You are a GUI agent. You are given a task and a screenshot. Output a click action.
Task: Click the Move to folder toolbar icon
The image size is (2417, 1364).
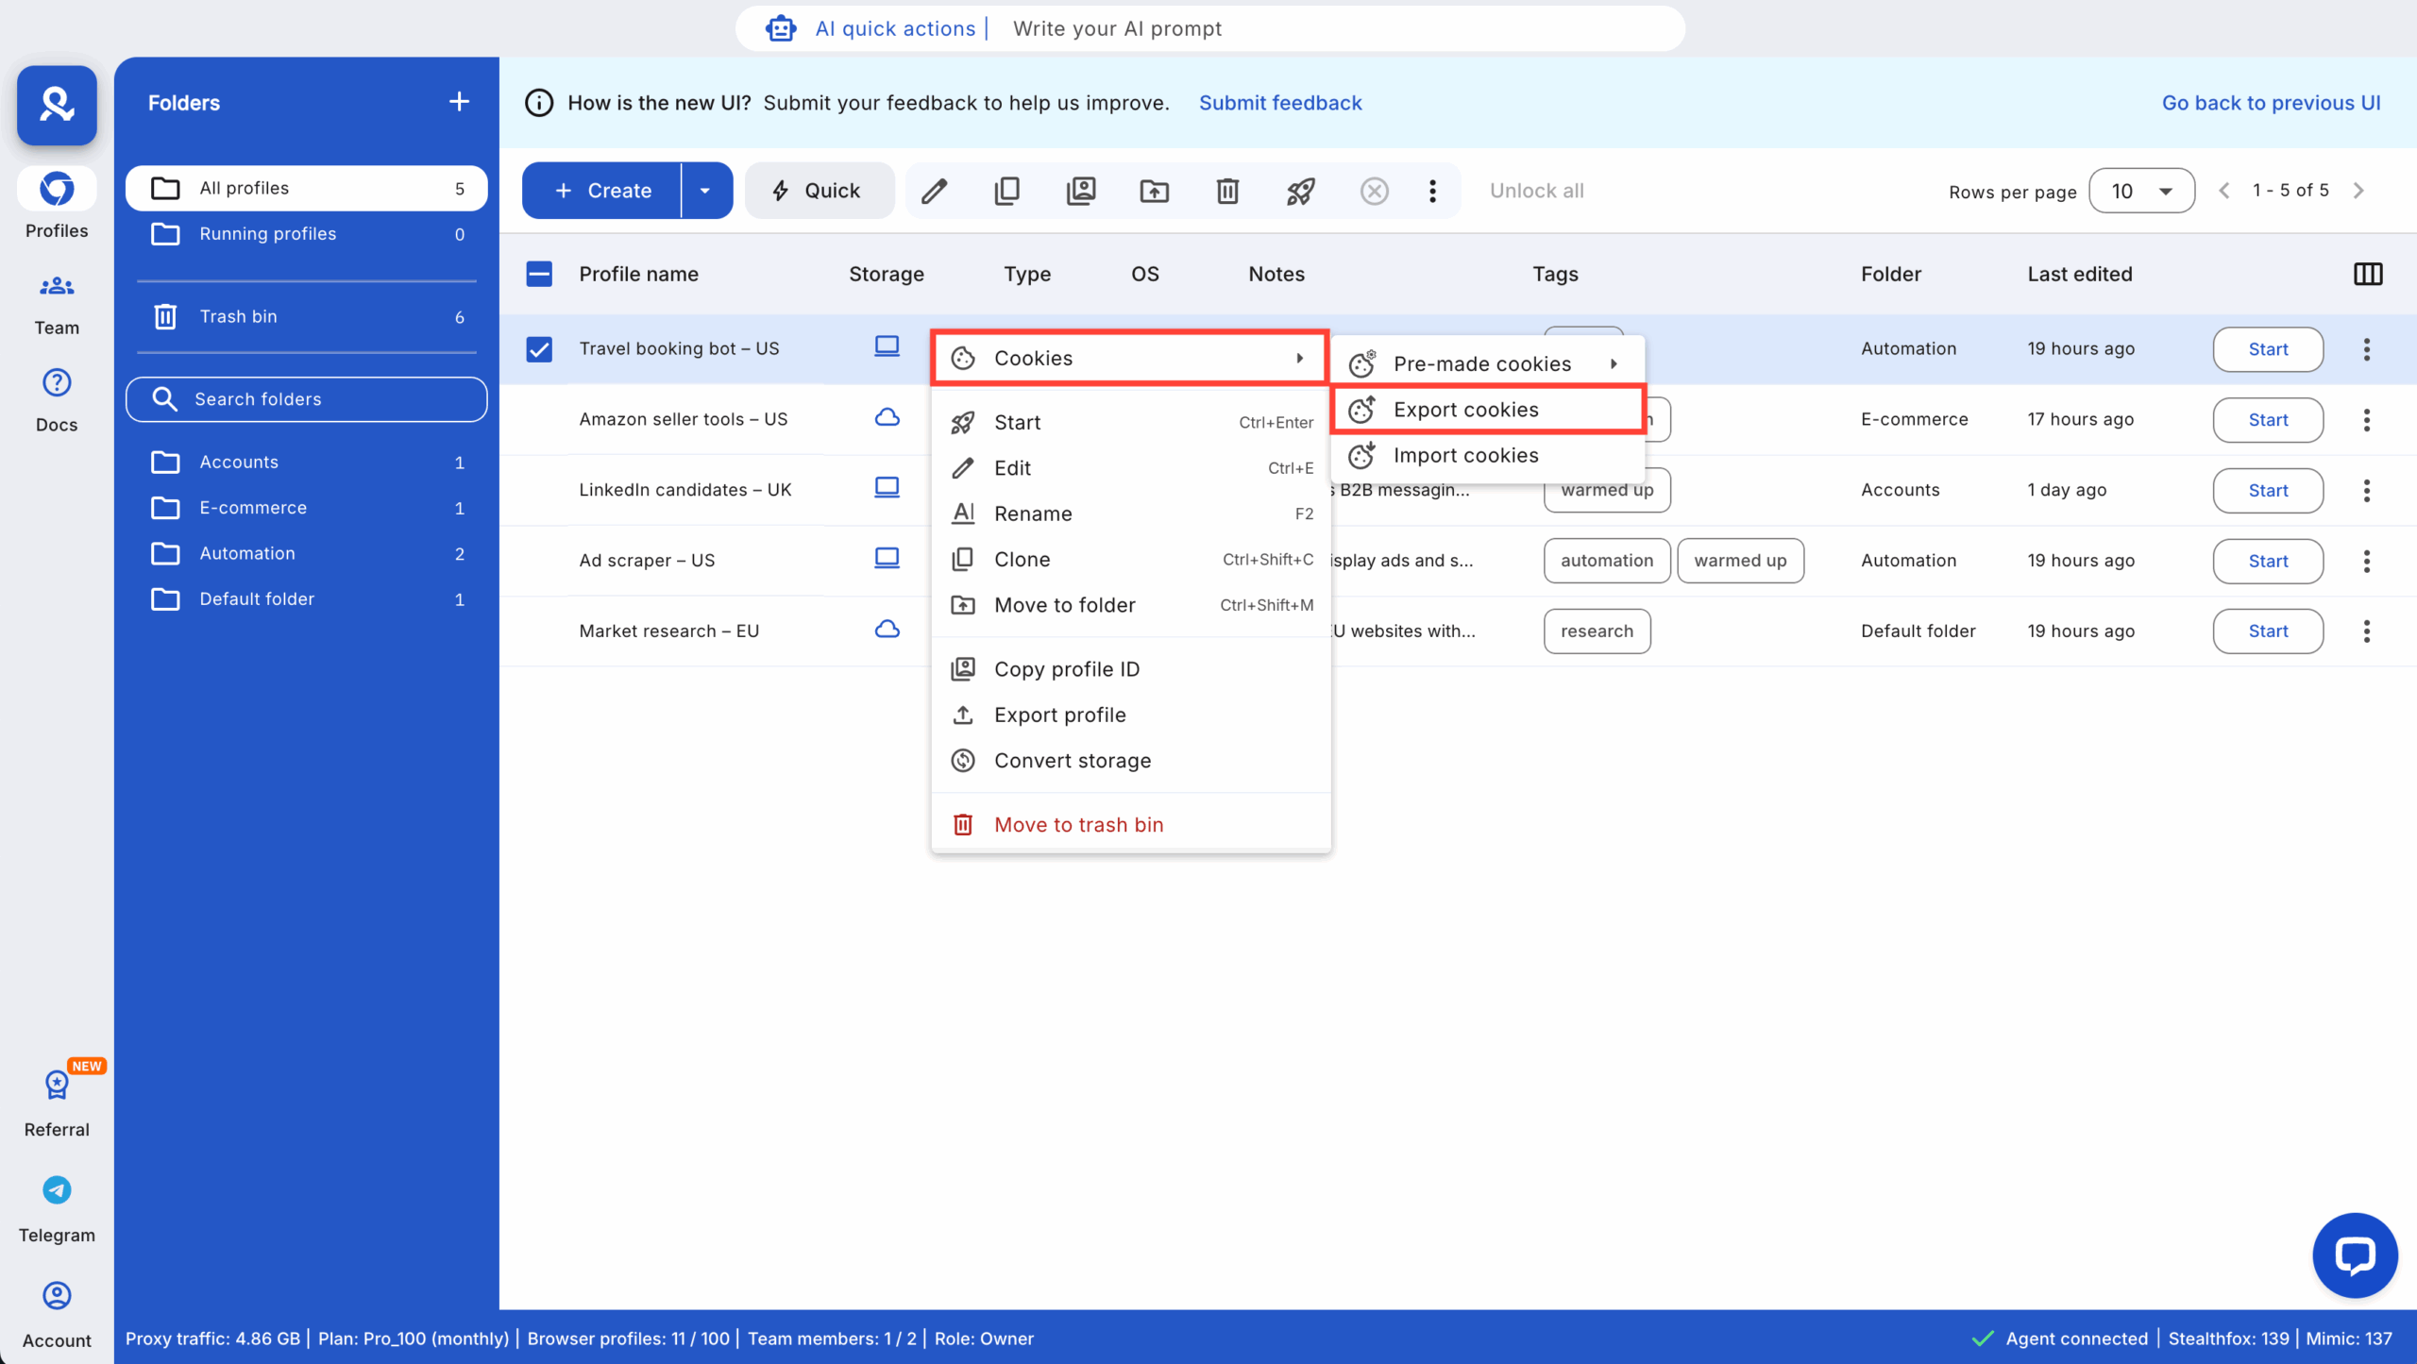click(1154, 191)
